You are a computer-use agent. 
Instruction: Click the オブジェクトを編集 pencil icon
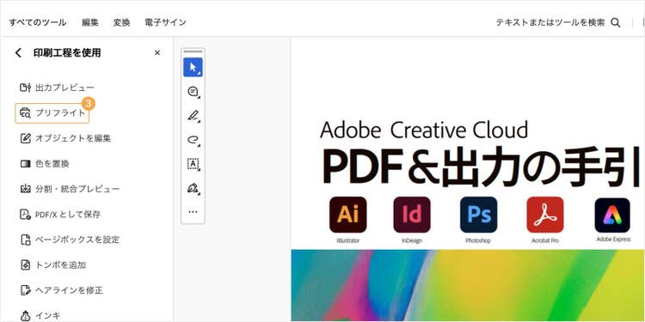click(x=26, y=138)
